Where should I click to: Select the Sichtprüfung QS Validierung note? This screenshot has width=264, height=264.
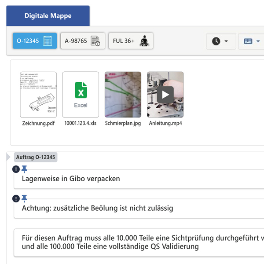(x=139, y=242)
